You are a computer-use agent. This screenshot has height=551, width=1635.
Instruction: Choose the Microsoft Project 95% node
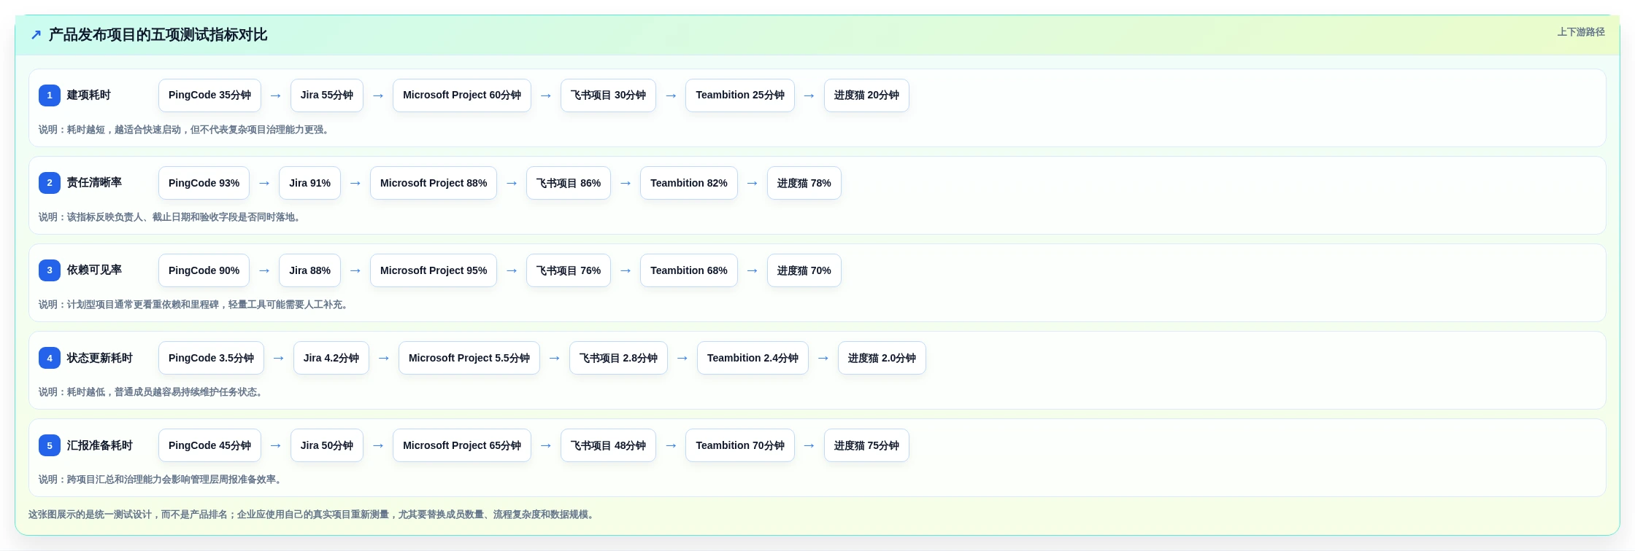(x=434, y=270)
